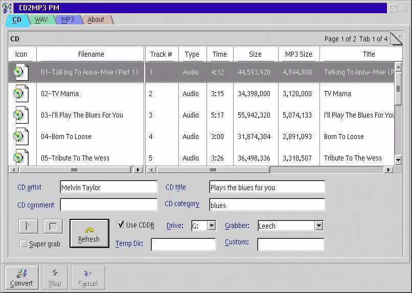Open the MP3 tab
The height and width of the screenshot is (293, 412).
click(67, 20)
